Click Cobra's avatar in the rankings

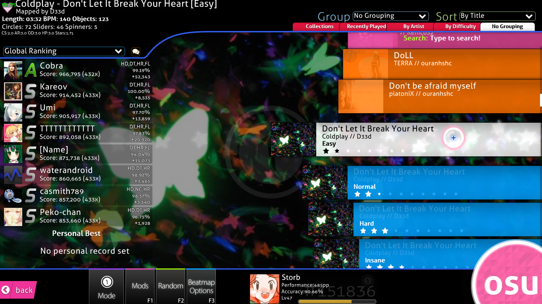tap(13, 70)
